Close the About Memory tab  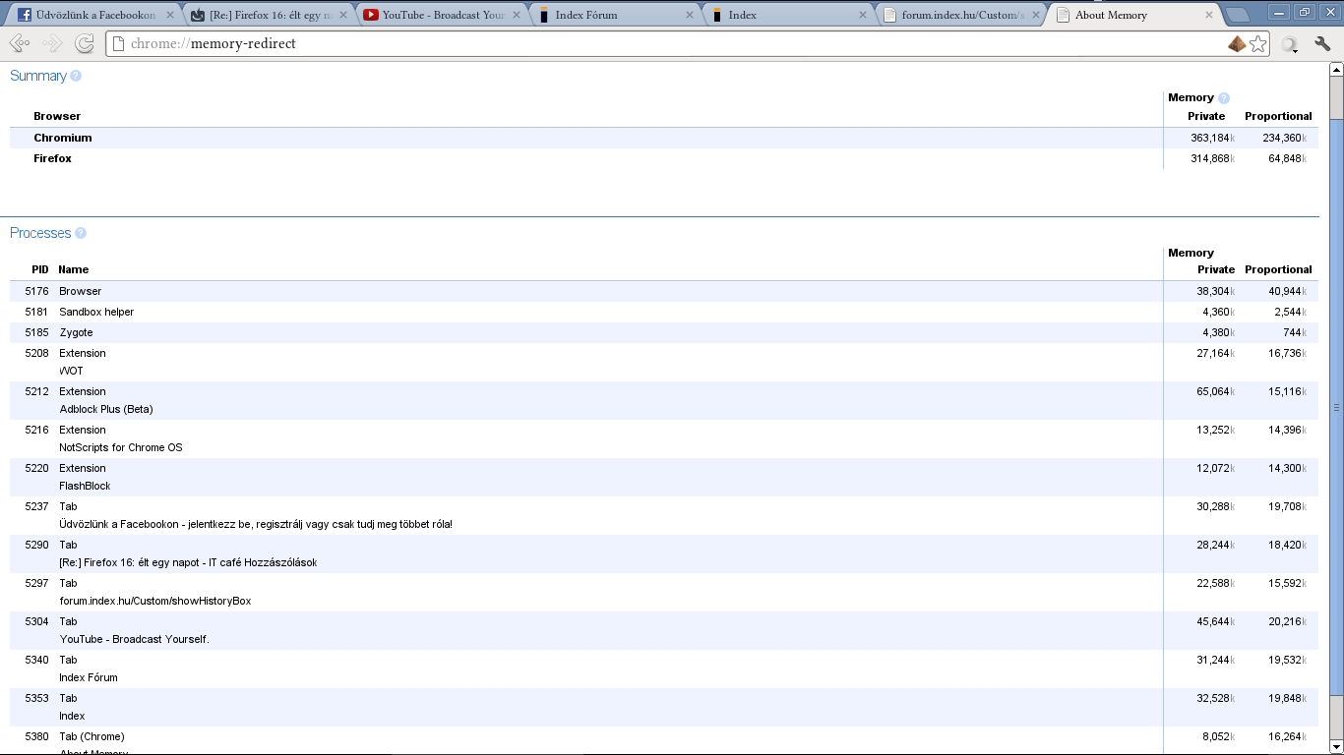[x=1209, y=15]
